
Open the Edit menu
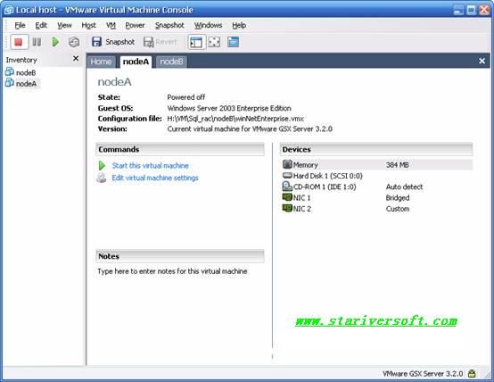click(41, 25)
